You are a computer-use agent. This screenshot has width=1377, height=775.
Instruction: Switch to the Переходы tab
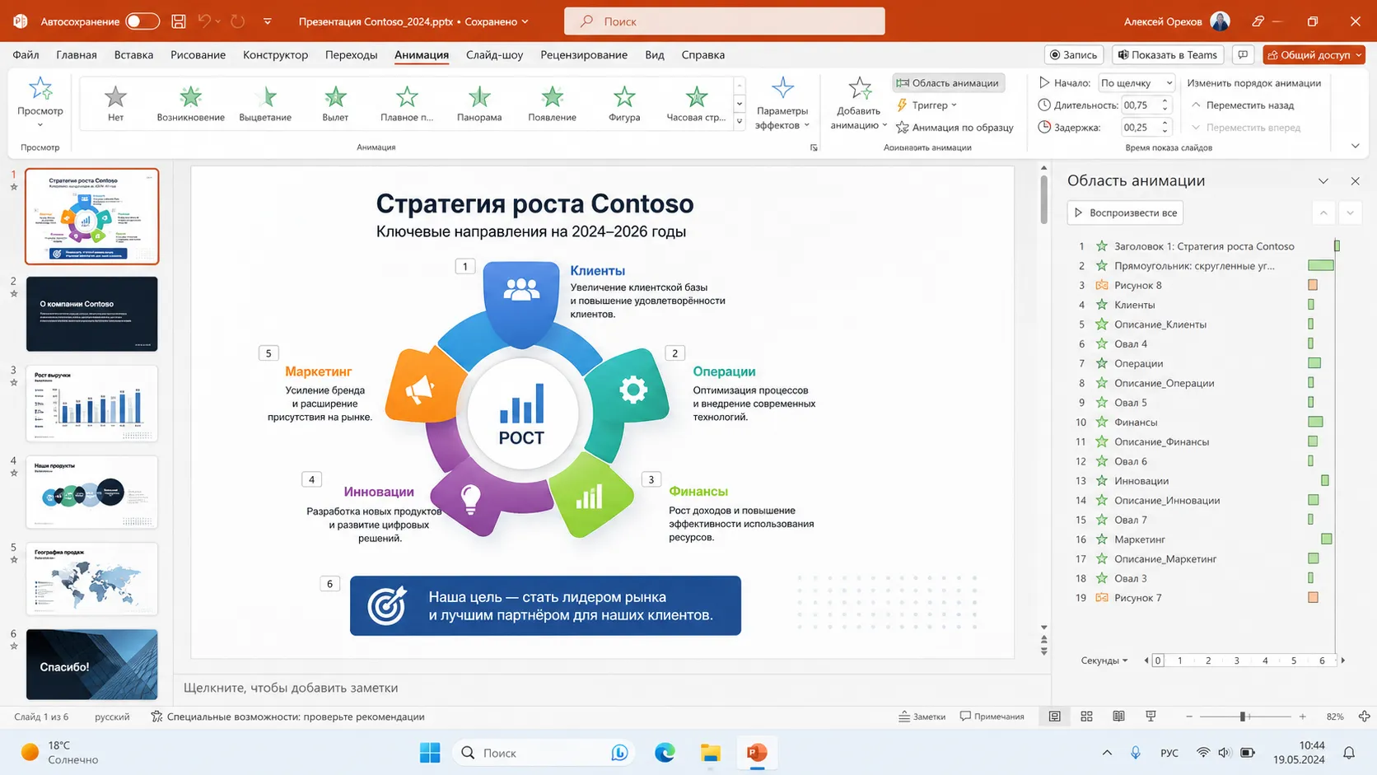[351, 54]
